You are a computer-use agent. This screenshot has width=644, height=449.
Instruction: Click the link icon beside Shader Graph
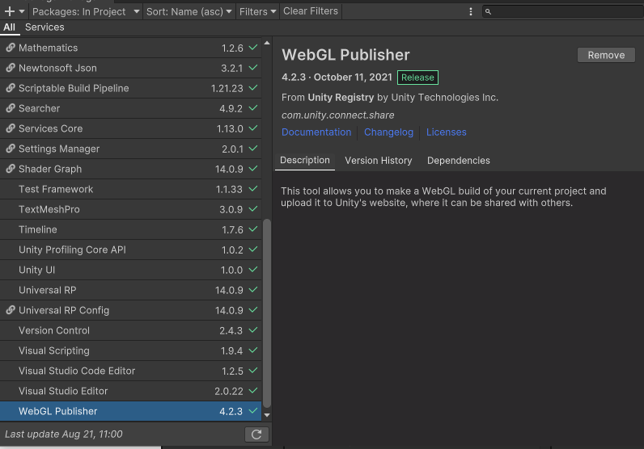coord(11,169)
